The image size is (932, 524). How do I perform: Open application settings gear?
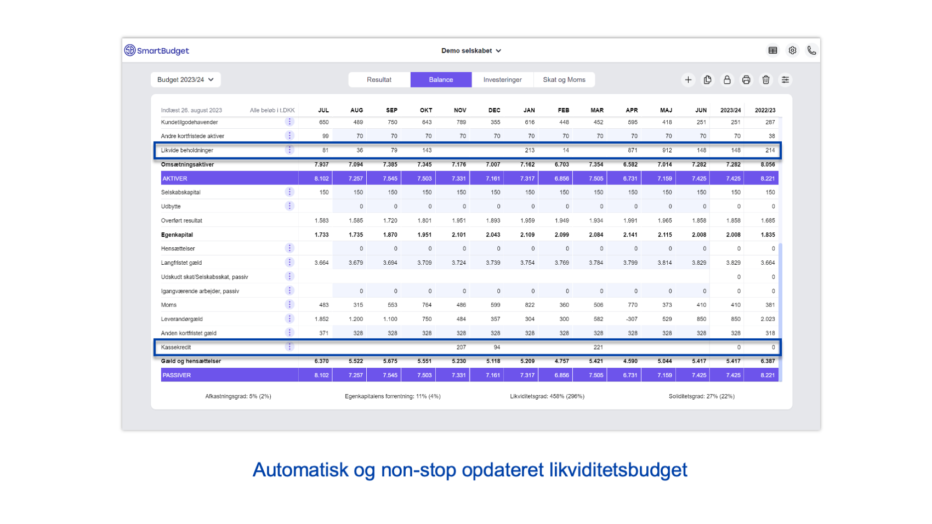point(792,50)
